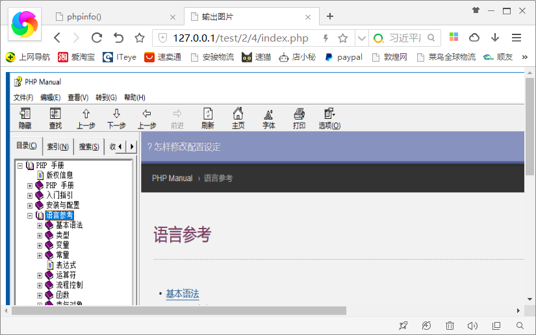
Task: Click the speaker sound icon in status bar
Action: [x=472, y=326]
